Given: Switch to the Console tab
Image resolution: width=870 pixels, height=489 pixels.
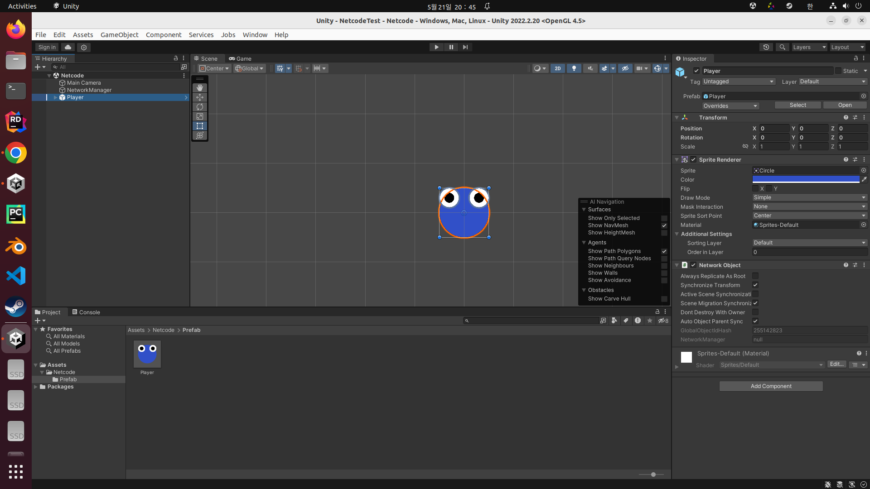Looking at the screenshot, I should point(86,312).
